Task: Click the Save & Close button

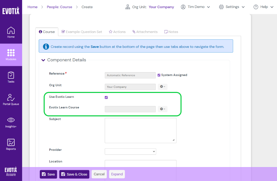Action: [x=74, y=174]
